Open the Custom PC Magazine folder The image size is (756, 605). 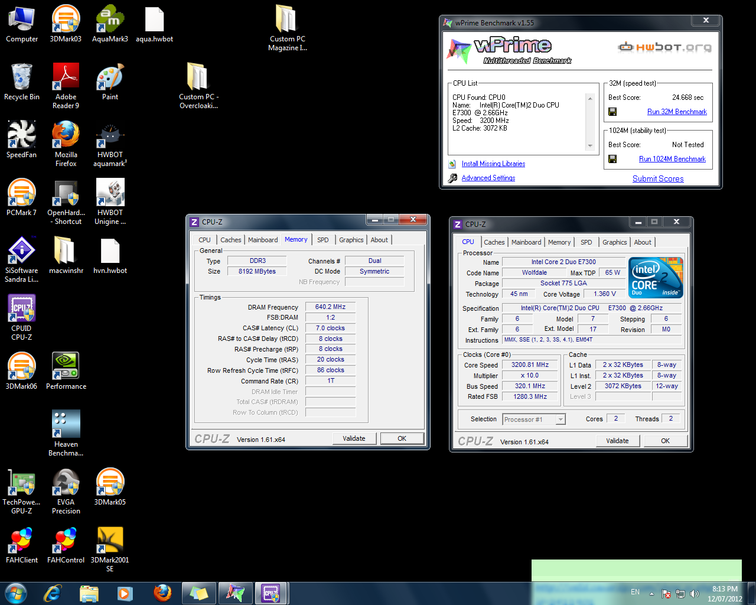287,28
